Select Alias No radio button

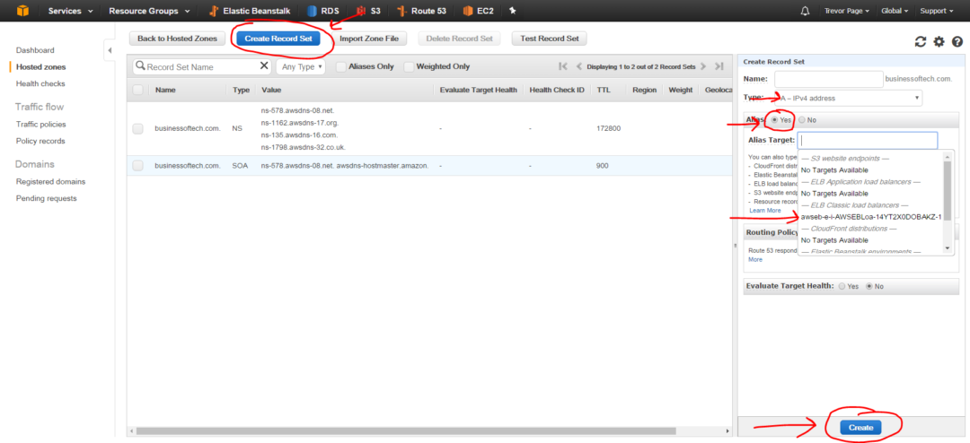(x=802, y=120)
